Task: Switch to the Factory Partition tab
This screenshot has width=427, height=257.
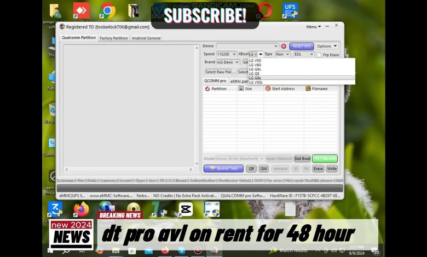Action: tap(113, 38)
